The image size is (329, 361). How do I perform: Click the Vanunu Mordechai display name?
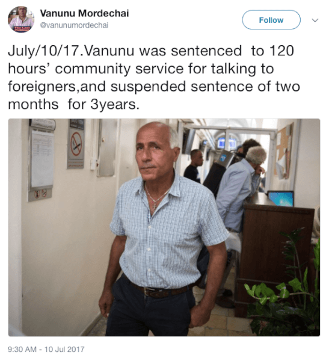click(84, 13)
